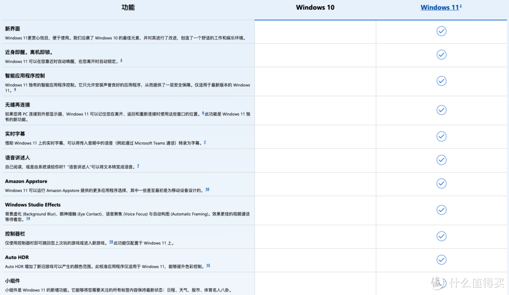Click the checkmark icon in the 无缝再连接 row
This screenshot has height=295, width=509.
click(x=441, y=110)
